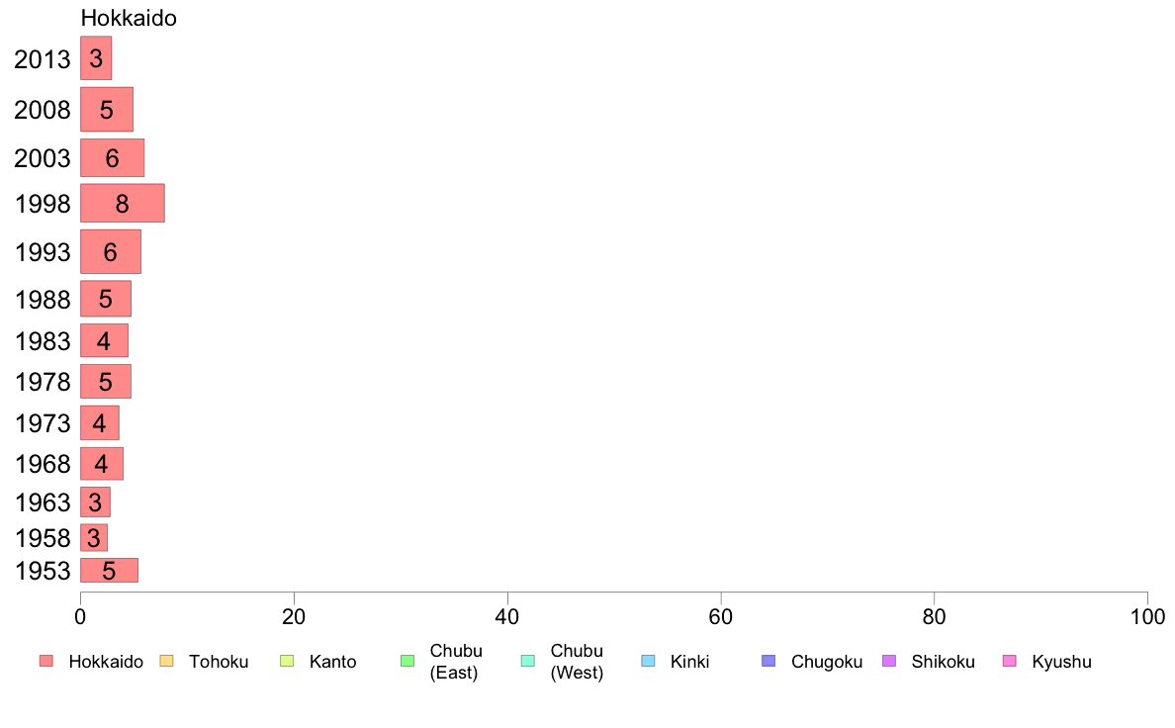Click the Chugoku legend swatch
1175x728 pixels.
[x=768, y=661]
